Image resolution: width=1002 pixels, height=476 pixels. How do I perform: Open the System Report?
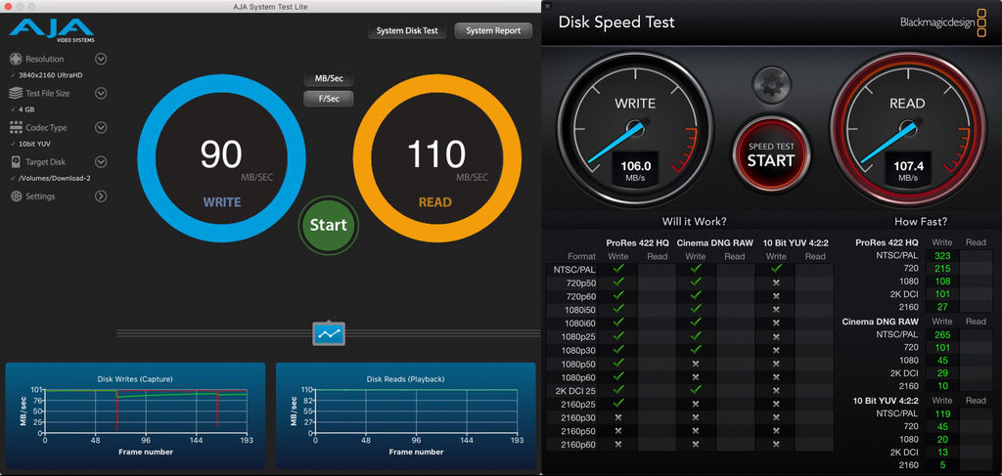[493, 30]
